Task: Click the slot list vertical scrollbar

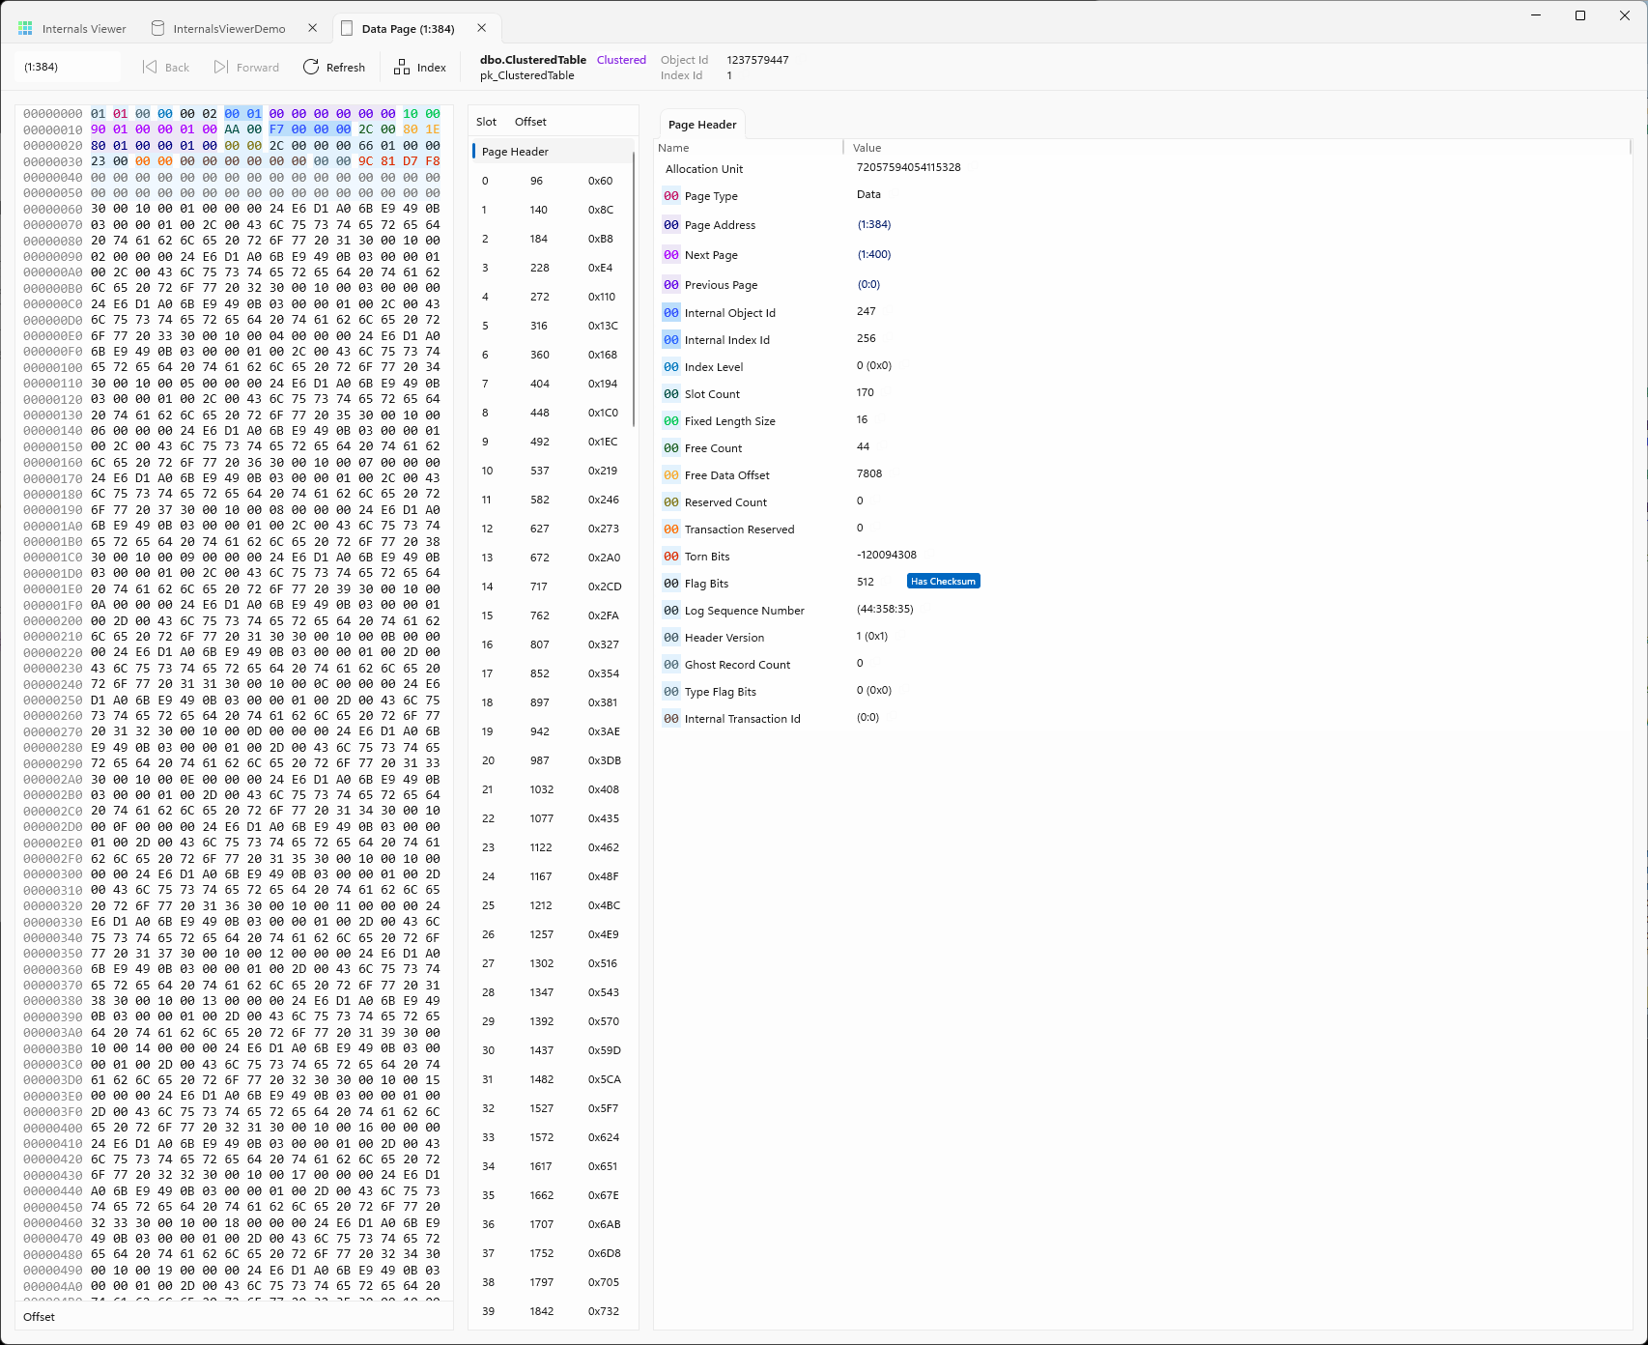Action: (x=634, y=290)
